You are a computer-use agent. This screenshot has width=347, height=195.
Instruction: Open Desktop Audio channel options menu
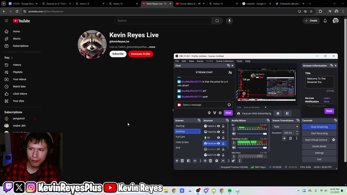tap(234, 143)
